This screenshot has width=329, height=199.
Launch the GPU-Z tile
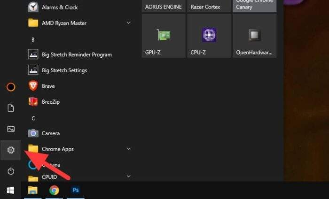[x=164, y=36]
